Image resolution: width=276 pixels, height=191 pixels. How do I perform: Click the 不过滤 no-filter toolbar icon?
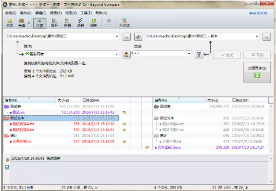(124, 23)
